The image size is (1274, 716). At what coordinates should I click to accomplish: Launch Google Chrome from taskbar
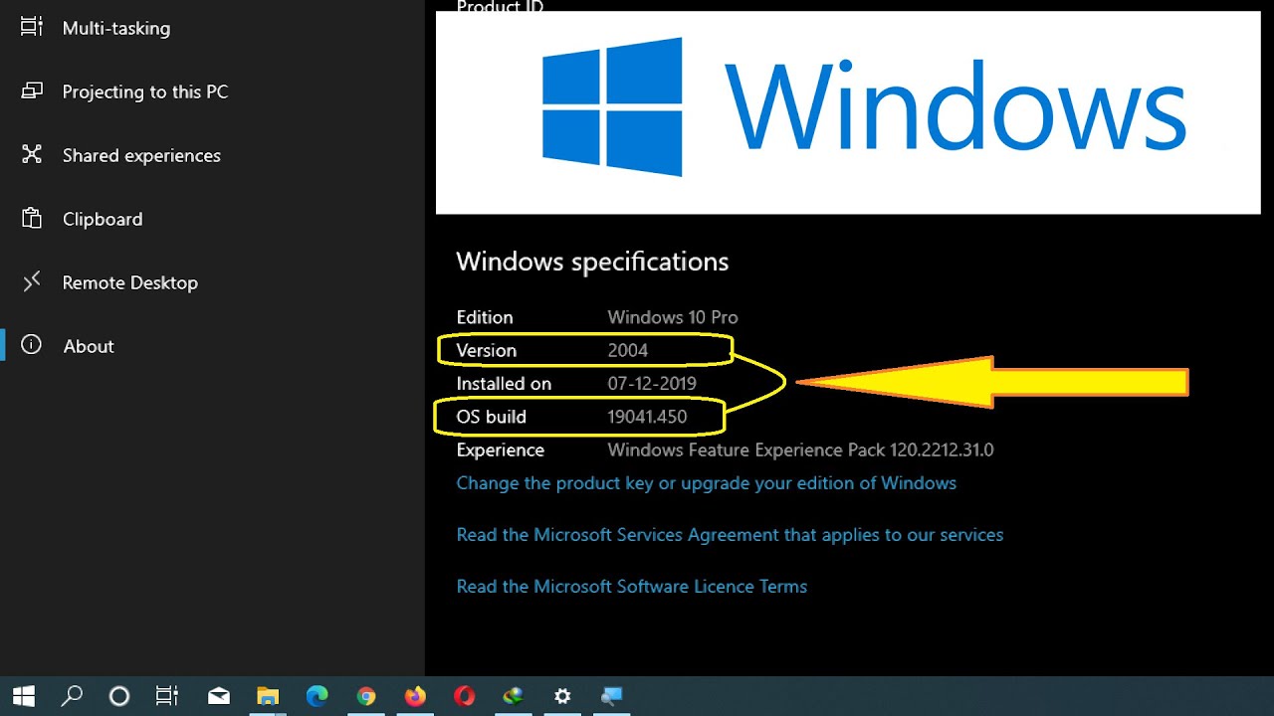366,696
